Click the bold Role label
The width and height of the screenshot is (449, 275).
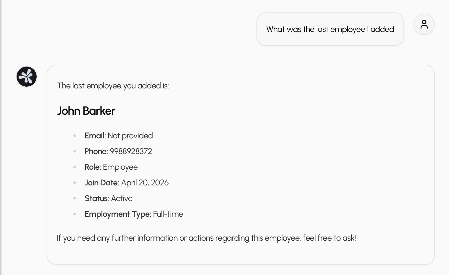click(93, 167)
